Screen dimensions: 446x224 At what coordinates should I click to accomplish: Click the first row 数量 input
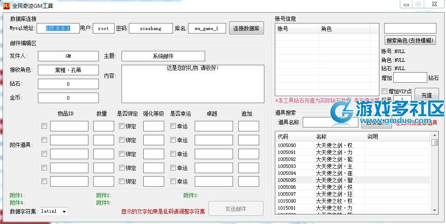pyautogui.click(x=104, y=126)
